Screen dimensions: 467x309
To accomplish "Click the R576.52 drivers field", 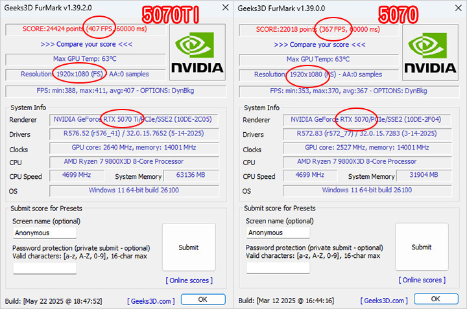I will point(134,133).
